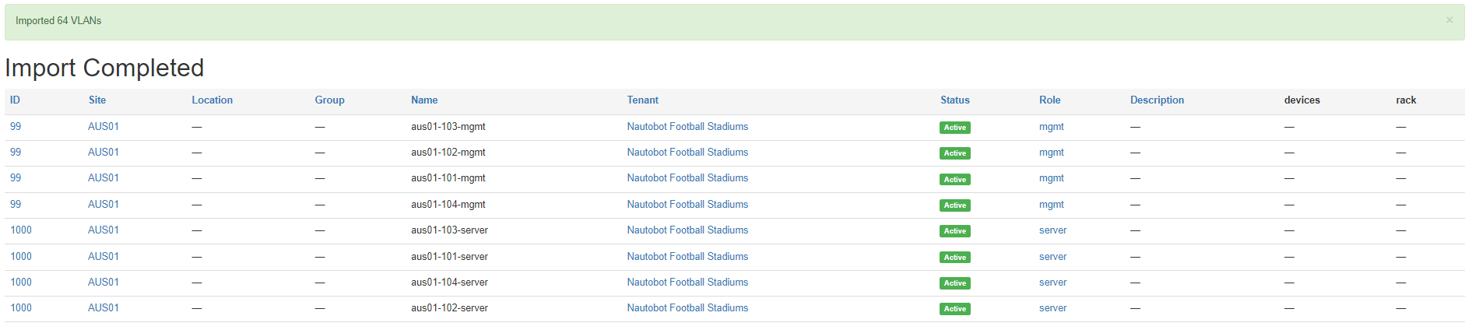The image size is (1472, 323).
Task: Open AUS01 site in aus01-104-server row
Action: pyautogui.click(x=104, y=283)
